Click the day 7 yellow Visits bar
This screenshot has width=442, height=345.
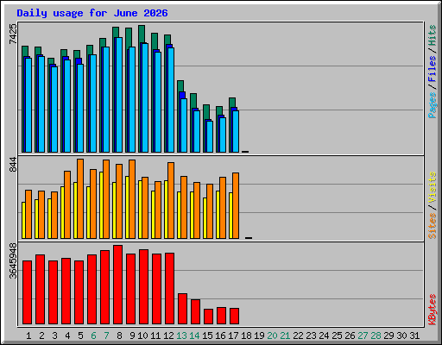point(101,205)
